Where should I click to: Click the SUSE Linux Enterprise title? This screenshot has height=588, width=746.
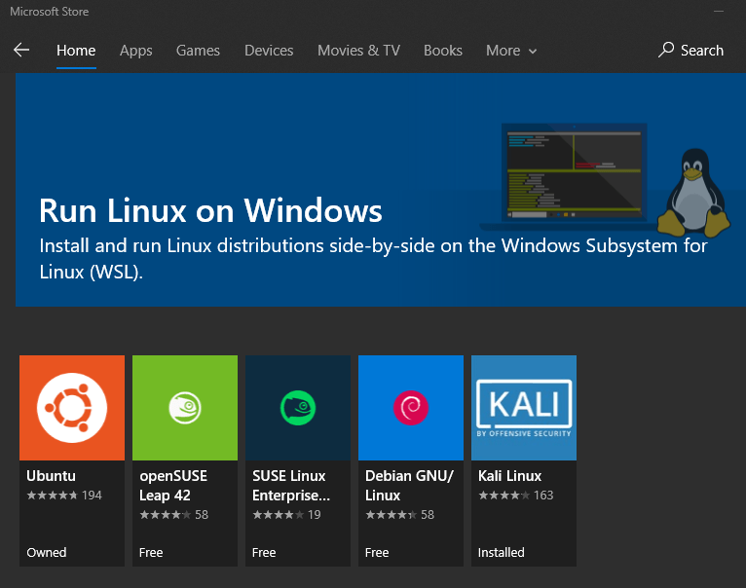coord(291,485)
